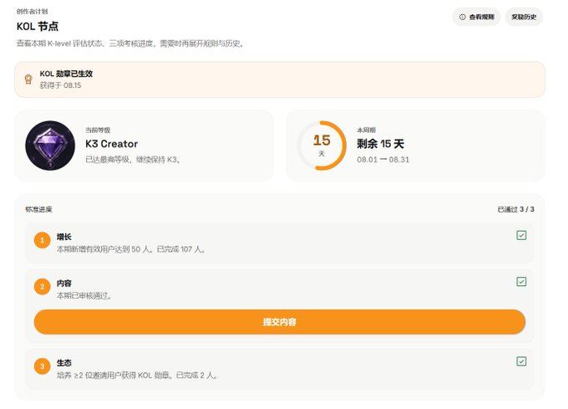Click the info icon in 查看规则
The height and width of the screenshot is (409, 568).
(462, 17)
